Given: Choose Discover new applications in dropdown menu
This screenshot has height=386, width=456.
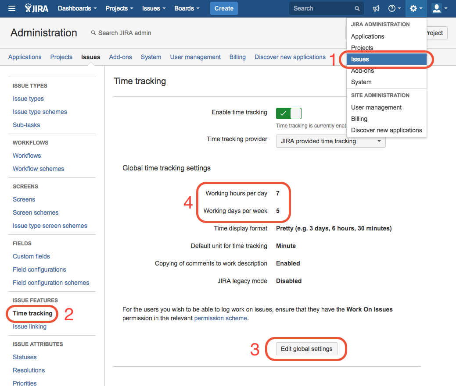Looking at the screenshot, I should coord(387,130).
